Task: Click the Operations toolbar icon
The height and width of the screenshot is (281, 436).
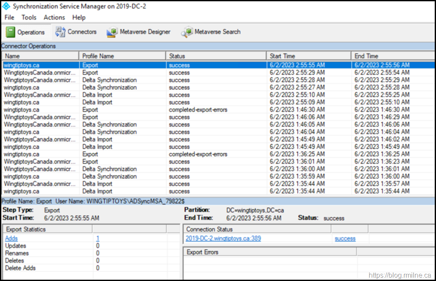Action: point(11,32)
